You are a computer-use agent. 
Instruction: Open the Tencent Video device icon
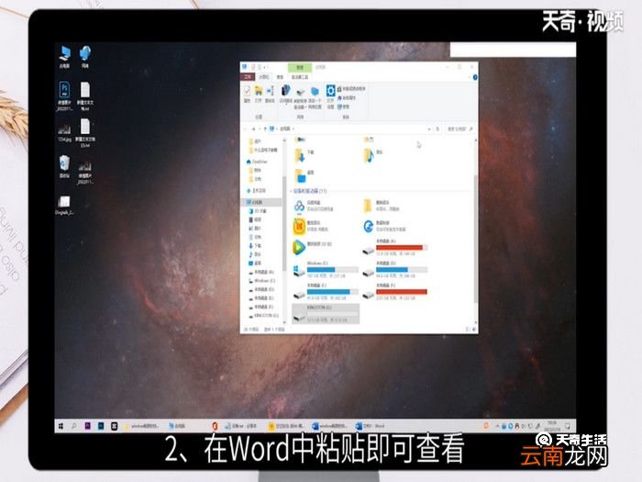click(x=299, y=247)
